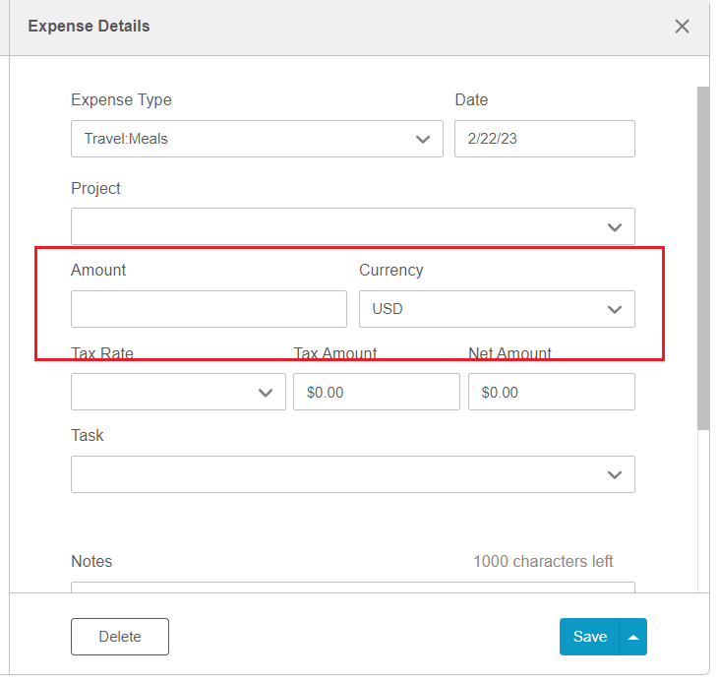Click the Date field showing 2/22/23
The image size is (718, 683).
[544, 139]
